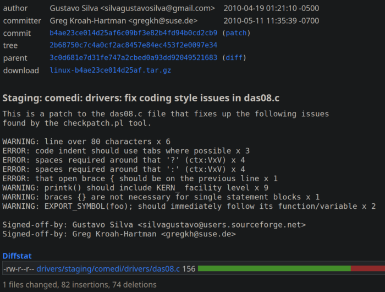
Task: Click the green insertions bar in diffstat
Action: coord(274,268)
